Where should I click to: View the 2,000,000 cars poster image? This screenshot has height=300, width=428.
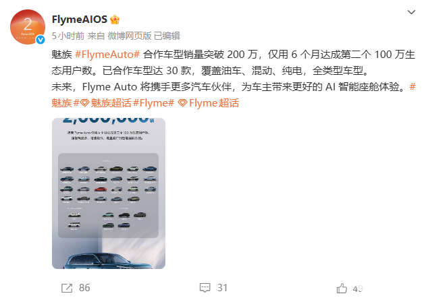click(109, 193)
